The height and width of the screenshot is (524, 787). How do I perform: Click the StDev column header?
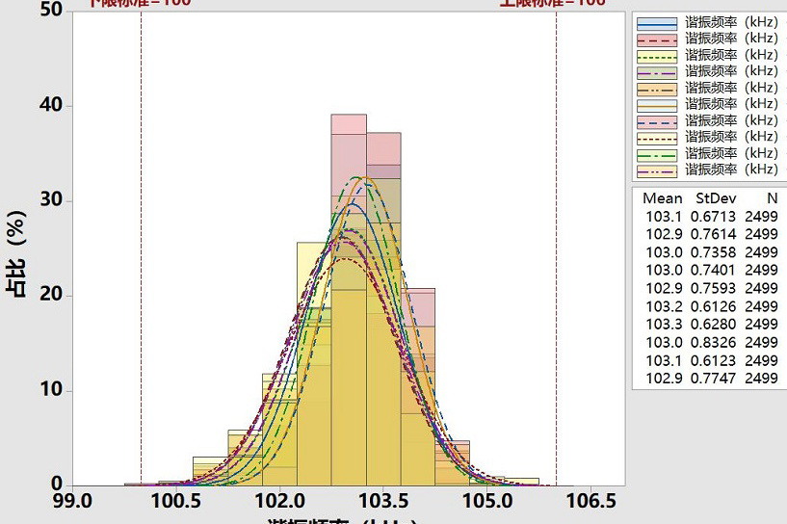click(x=716, y=197)
